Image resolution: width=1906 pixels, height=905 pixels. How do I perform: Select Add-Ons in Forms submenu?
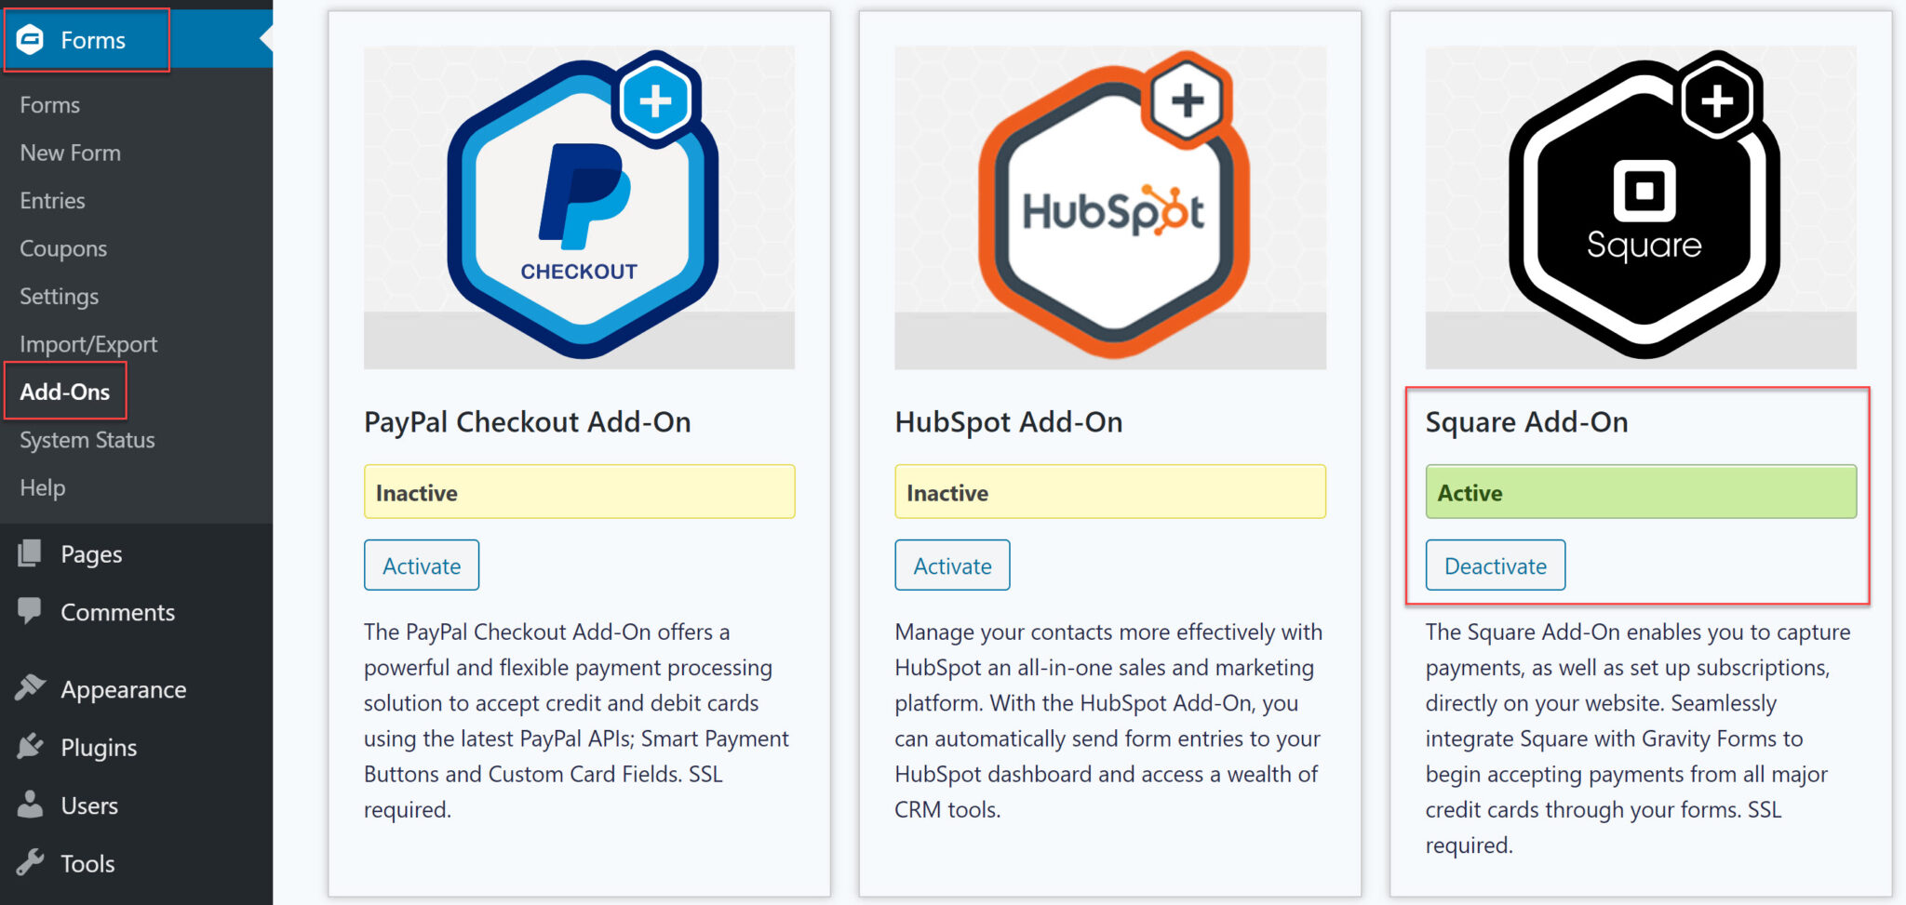tap(65, 393)
